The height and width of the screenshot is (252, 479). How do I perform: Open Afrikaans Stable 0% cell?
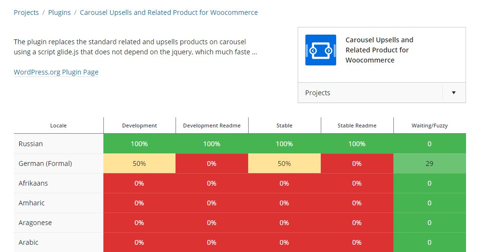click(284, 183)
